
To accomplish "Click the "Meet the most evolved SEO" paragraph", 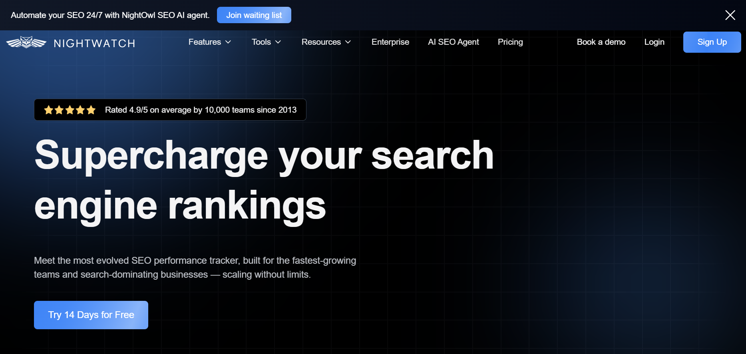I will tap(195, 267).
